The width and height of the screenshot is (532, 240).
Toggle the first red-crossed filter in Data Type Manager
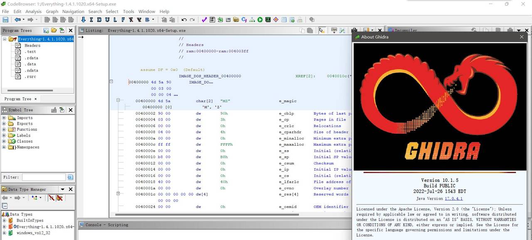[52, 198]
